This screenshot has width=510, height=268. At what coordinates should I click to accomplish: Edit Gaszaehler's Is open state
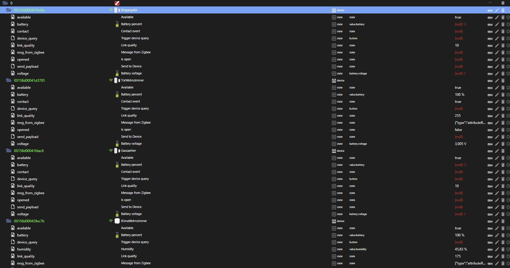497,200
